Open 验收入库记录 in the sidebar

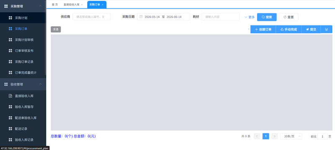click(x=23, y=140)
